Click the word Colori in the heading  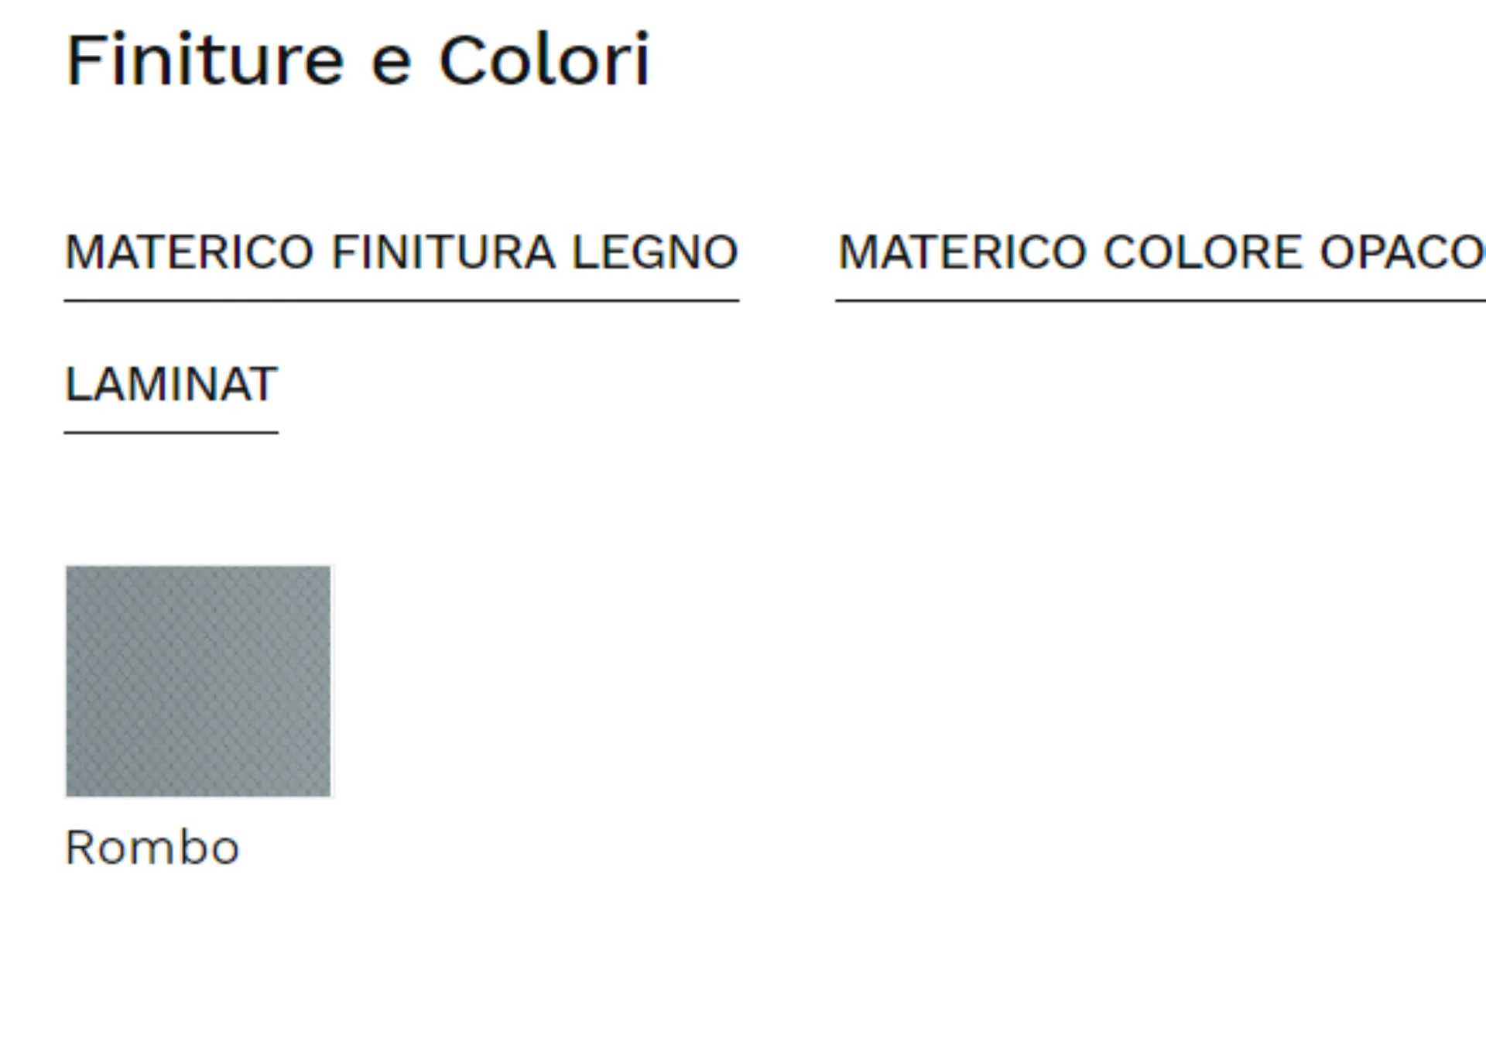(544, 60)
